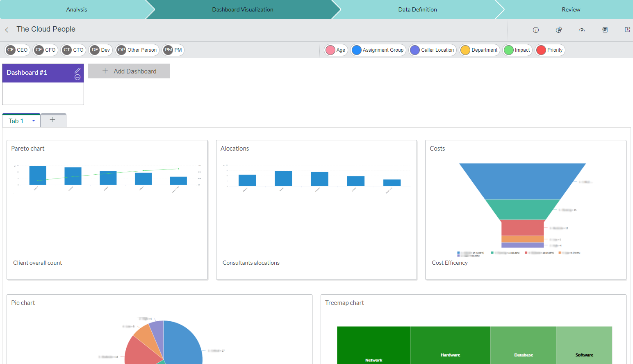Image resolution: width=633 pixels, height=364 pixels.
Task: Remove Dashboard #1 using the minus circle icon
Action: point(77,77)
